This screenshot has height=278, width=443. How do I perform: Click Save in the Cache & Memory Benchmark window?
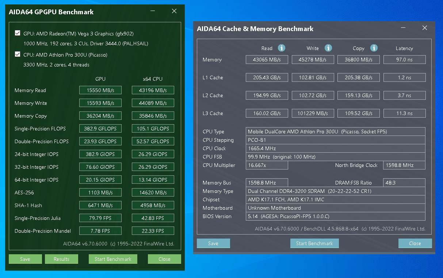point(213,243)
